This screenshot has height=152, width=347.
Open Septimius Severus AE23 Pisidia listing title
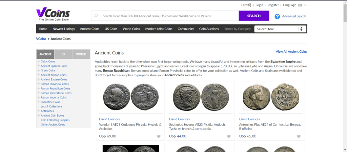[198, 127]
